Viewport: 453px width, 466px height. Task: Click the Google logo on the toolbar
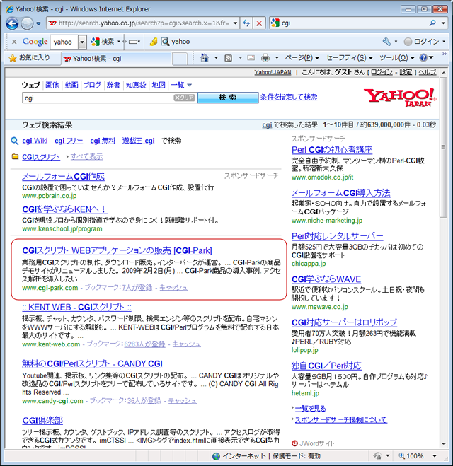click(x=35, y=42)
